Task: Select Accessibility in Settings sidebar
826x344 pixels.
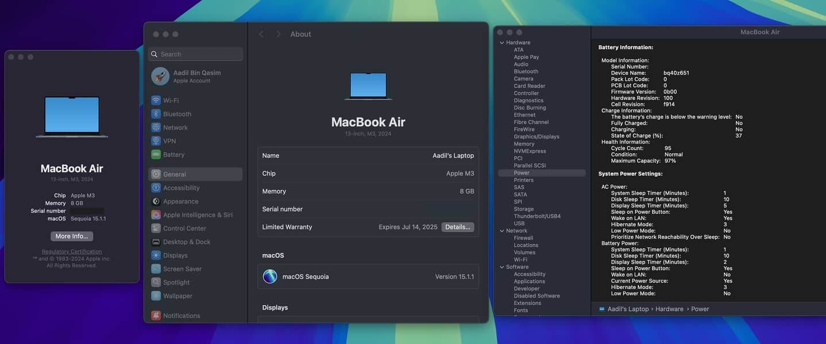Action: [181, 188]
